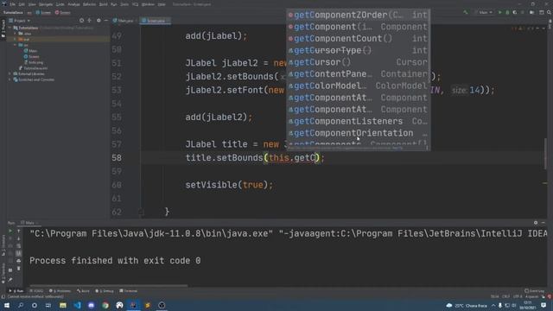Click the Windows Start button
The image size is (553, 311).
click(7, 305)
